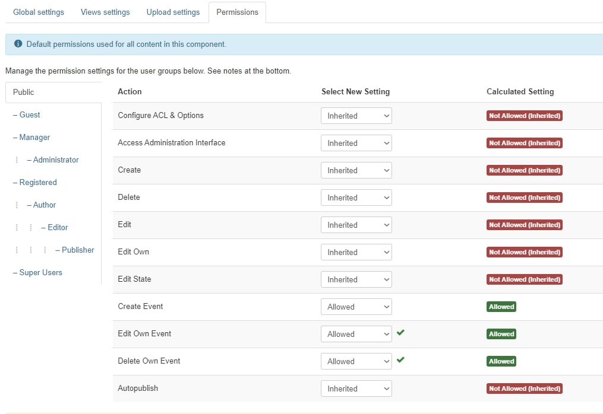
Task: Click the info icon in the blue notice
Action: click(x=18, y=44)
